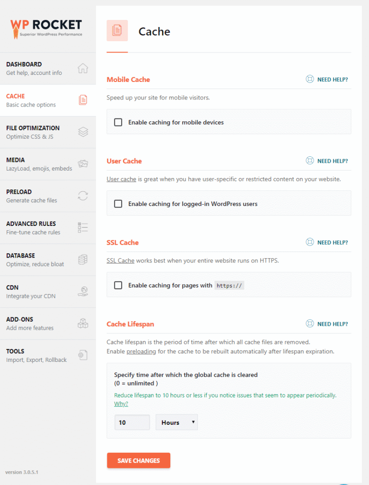Screen dimensions: 369x485
Task: Click the Cache document icon in sidebar
Action: click(x=83, y=100)
